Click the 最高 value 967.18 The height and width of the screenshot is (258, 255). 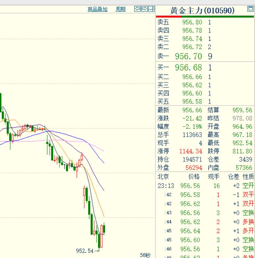coord(242,135)
